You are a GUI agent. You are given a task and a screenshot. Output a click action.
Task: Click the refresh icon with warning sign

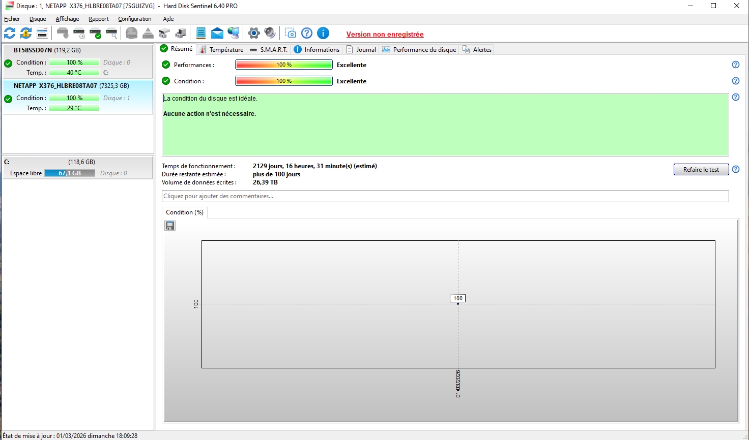[26, 34]
